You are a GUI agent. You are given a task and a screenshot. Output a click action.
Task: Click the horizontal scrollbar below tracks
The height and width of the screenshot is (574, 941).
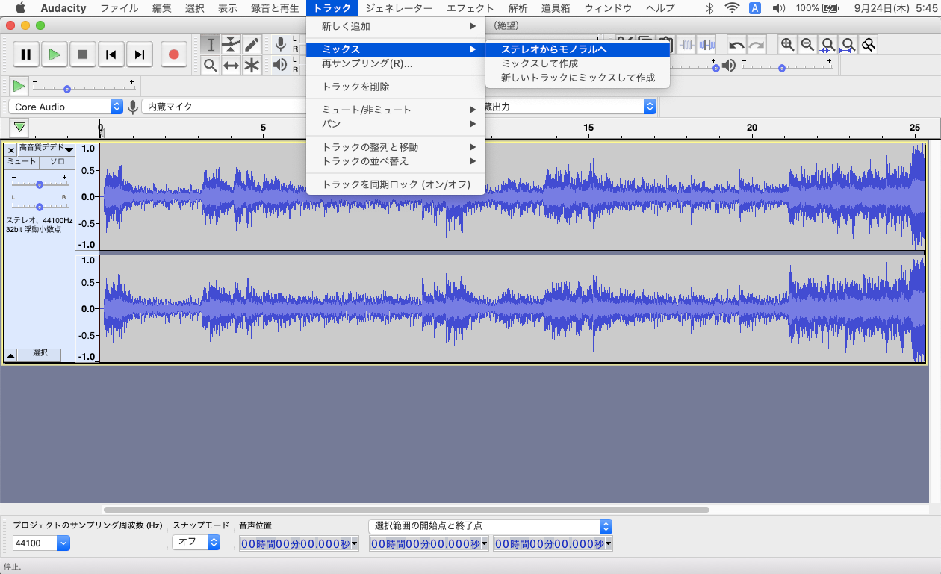tap(406, 510)
